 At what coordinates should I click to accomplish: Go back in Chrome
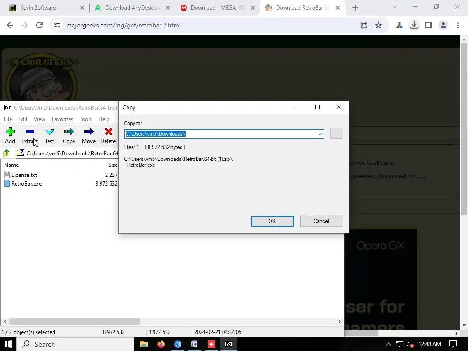(x=10, y=26)
